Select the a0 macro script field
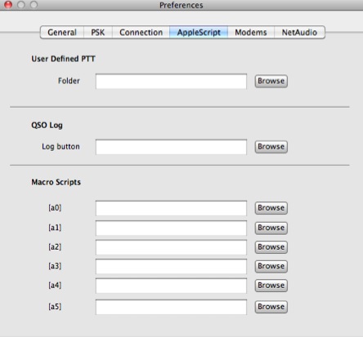The width and height of the screenshot is (363, 337). click(171, 208)
